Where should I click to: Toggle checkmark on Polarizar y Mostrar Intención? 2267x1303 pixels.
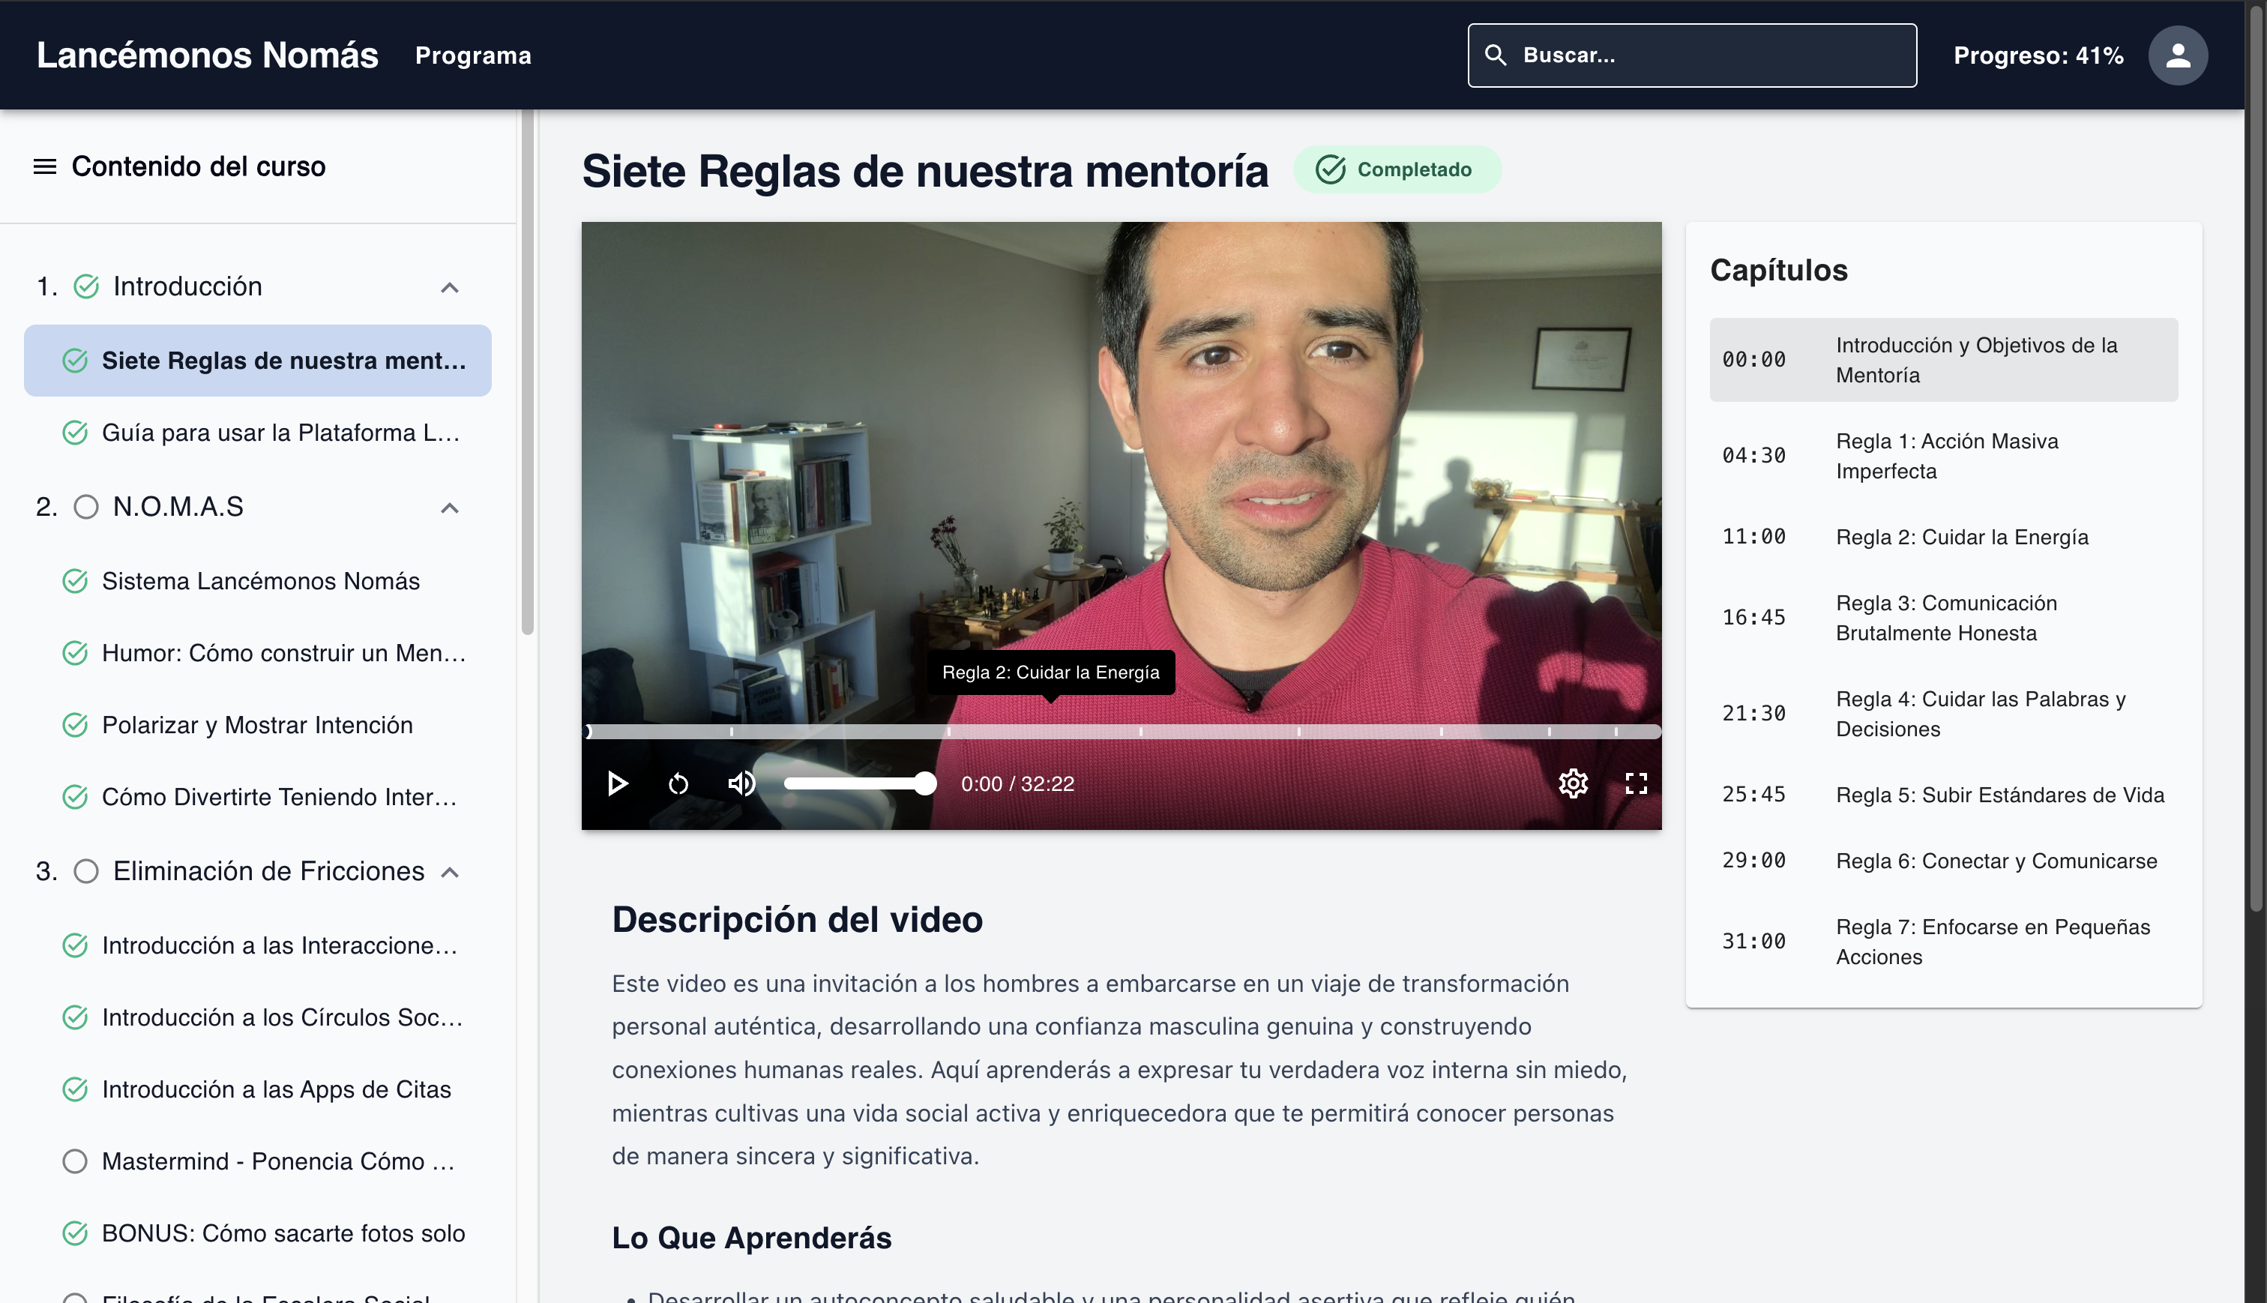tap(75, 725)
